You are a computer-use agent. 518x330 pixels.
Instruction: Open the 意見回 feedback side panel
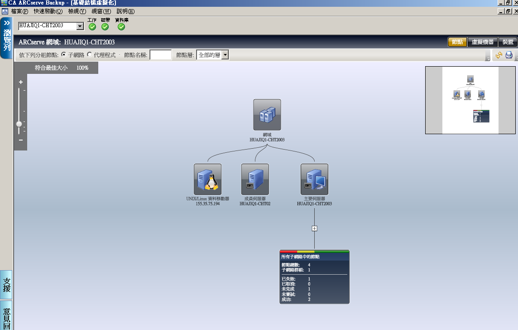click(7, 316)
